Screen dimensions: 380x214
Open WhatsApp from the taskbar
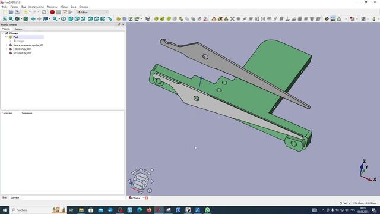[207, 210]
